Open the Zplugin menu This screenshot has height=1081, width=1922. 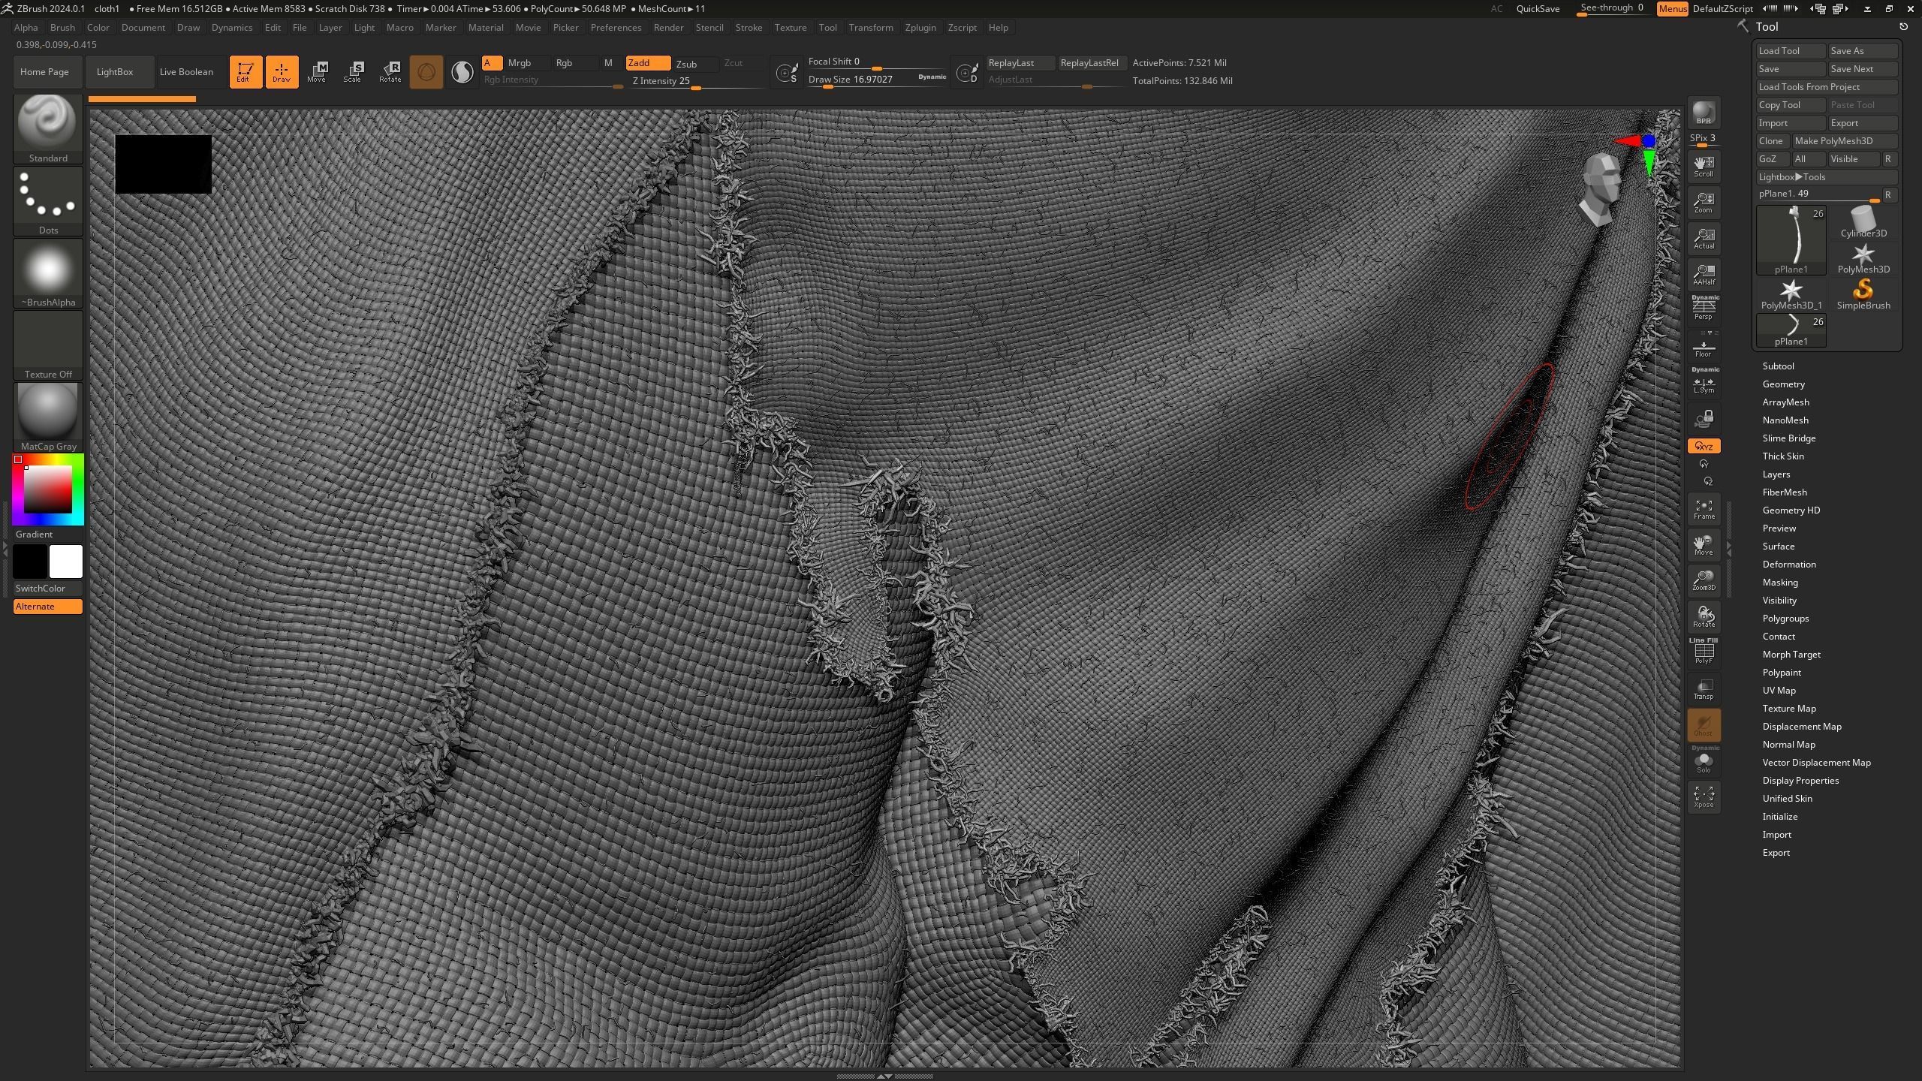pos(920,28)
